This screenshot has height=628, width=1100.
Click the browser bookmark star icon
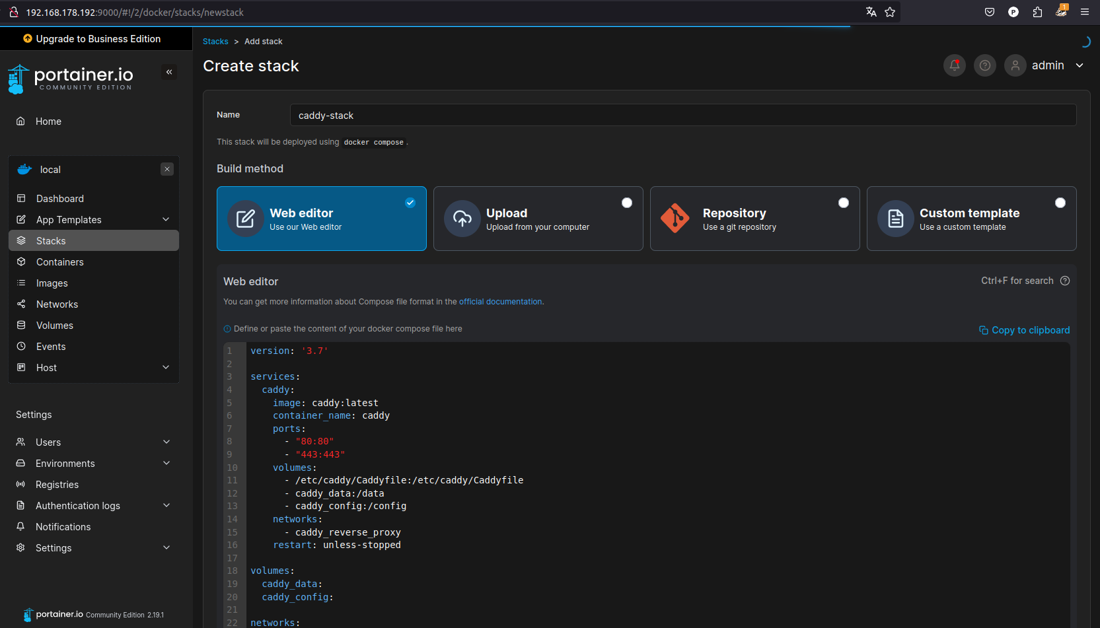[x=890, y=12]
